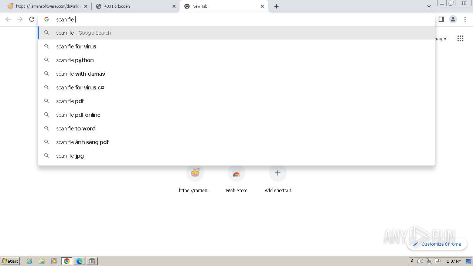Choose 'scan file for virus' suggestion
This screenshot has width=473, height=266.
[x=236, y=46]
